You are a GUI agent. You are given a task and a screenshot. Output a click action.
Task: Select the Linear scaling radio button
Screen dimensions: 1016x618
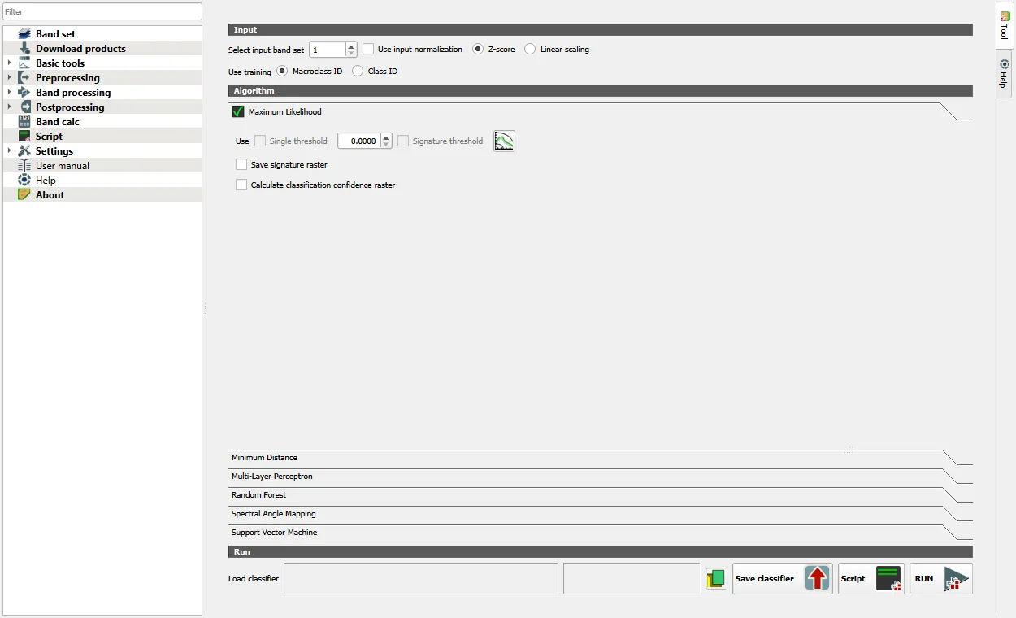pyautogui.click(x=530, y=50)
